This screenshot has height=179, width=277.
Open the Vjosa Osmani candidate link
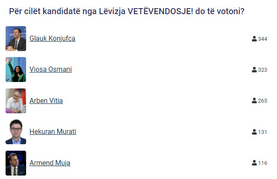(51, 70)
